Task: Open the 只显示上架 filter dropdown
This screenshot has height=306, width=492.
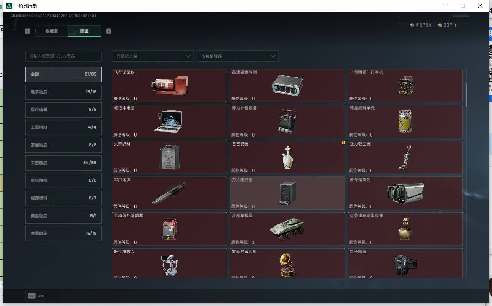Action: click(153, 56)
